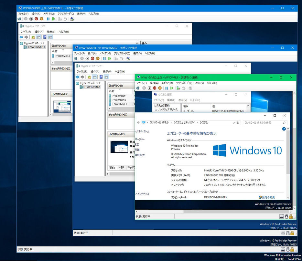
Task: Click Enhanced Session icon in HVW10VML1b connection toolbar
Action: (x=72, y=19)
